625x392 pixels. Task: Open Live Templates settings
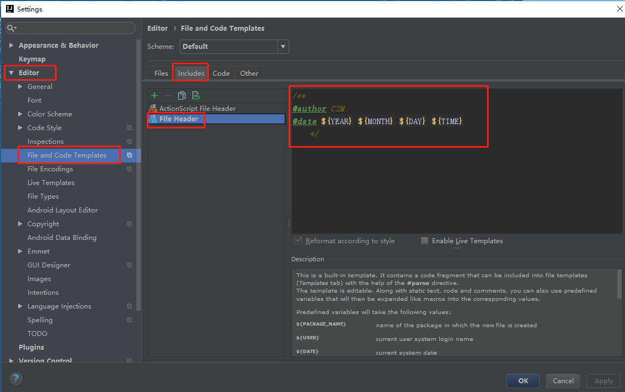coord(51,183)
